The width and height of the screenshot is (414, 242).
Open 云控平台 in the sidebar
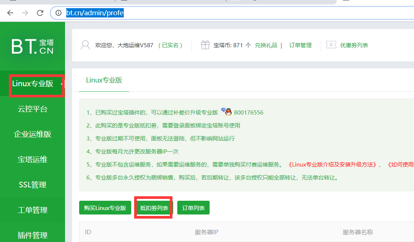(x=32, y=109)
